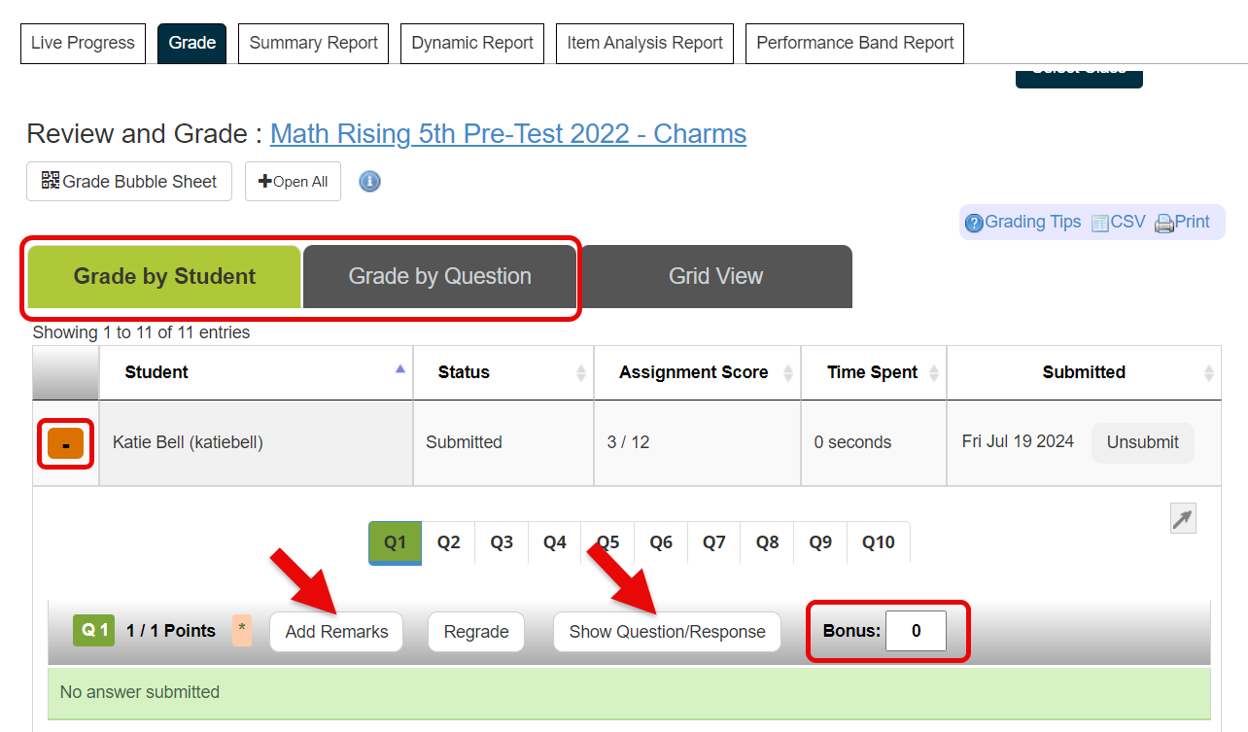Viewport: 1248px width, 732px height.
Task: Open the Performance Band Report tab
Action: pyautogui.click(x=855, y=44)
